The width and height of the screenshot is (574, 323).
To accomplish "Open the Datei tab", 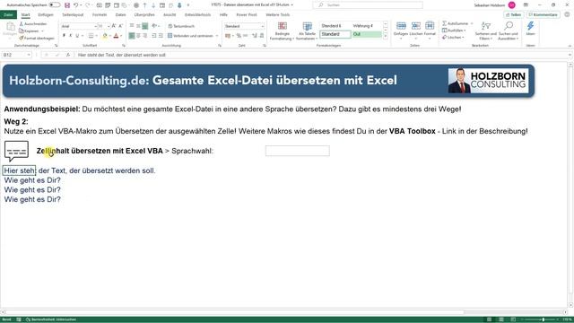I will click(x=8, y=14).
